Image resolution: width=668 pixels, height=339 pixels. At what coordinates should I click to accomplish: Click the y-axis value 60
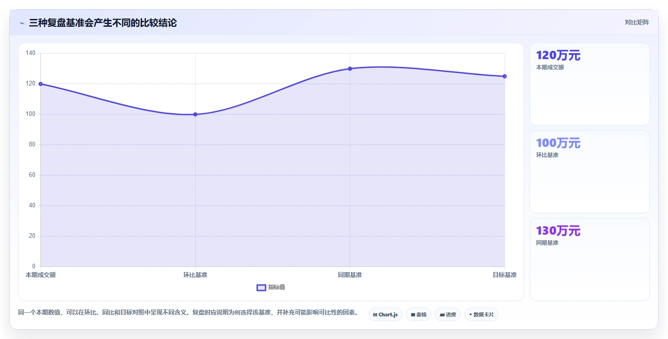[32, 175]
